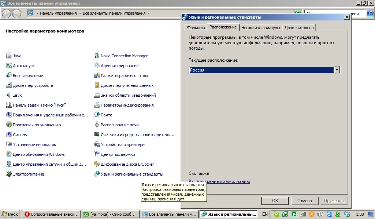Open Центр обновления Windows icon
Screen dimensions: 375x219
(x=9, y=154)
